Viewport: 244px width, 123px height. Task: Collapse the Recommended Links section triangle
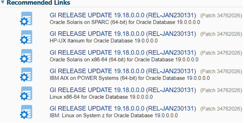pyautogui.click(x=3, y=2)
